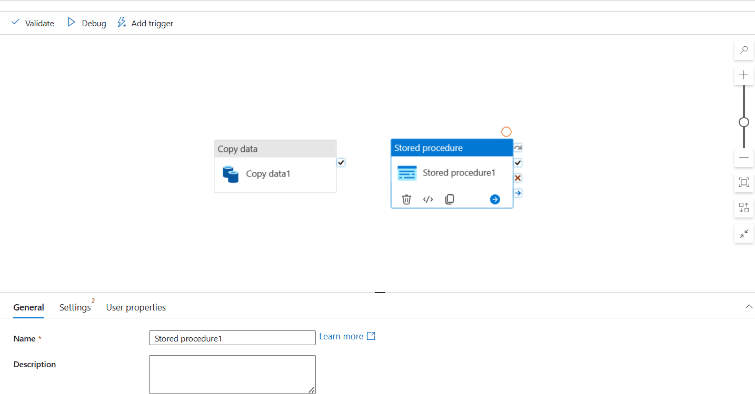Open the Add trigger menu

[x=145, y=23]
